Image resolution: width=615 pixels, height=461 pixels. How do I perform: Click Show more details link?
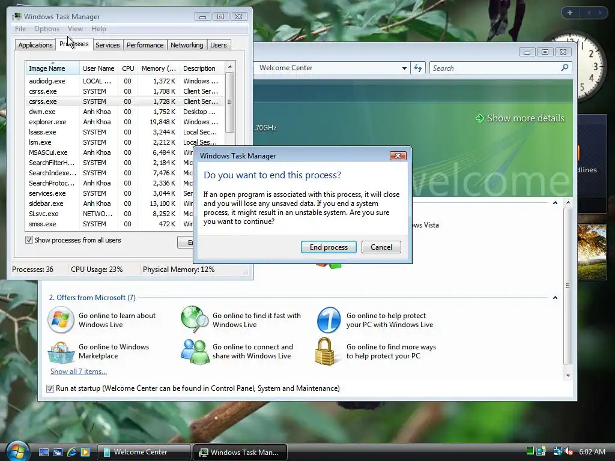(x=520, y=118)
